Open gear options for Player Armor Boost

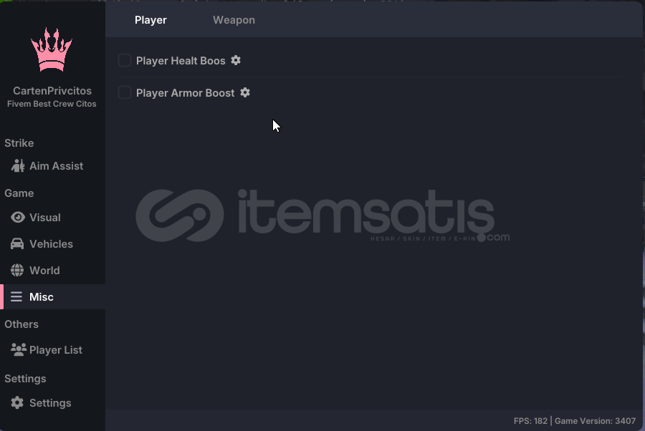245,92
